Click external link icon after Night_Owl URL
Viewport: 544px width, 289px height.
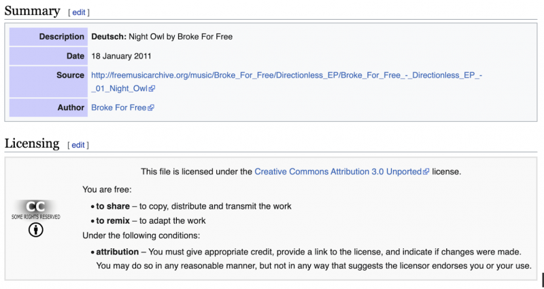pos(152,89)
